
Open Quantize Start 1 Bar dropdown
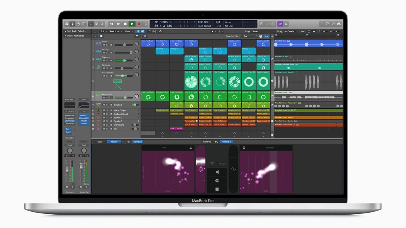249,36
